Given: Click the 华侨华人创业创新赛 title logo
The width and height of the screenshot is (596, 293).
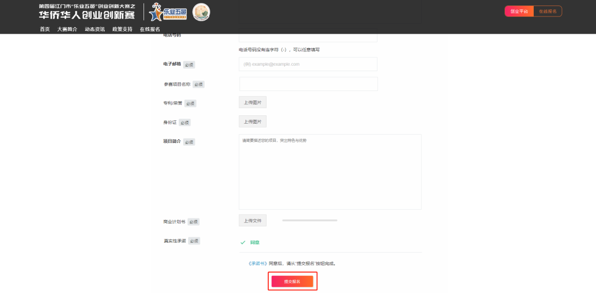Looking at the screenshot, I should (87, 12).
